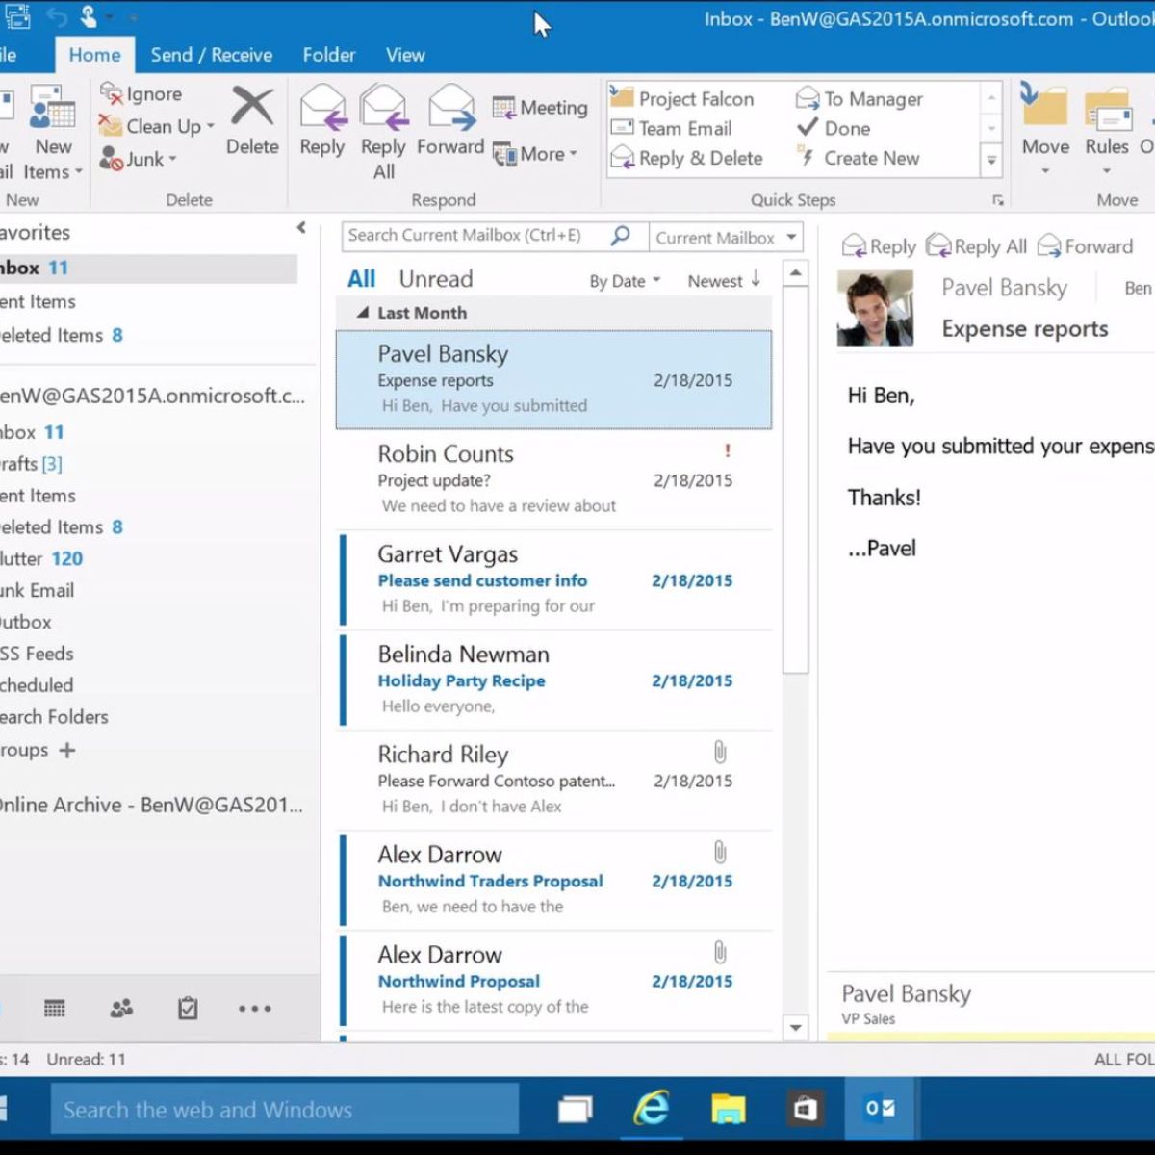The width and height of the screenshot is (1155, 1155).
Task: Open the Quick Steps dialog launcher
Action: pos(998,200)
